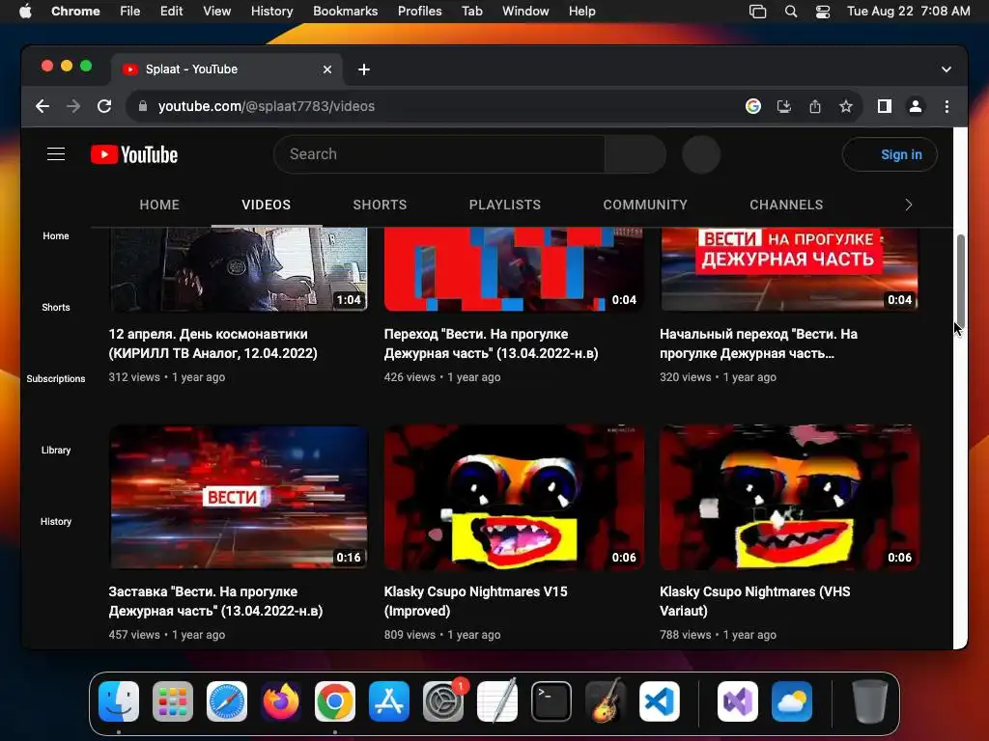Screen dimensions: 989x741
Task: Open the YouTube hamburger guide menu
Action: (56, 154)
